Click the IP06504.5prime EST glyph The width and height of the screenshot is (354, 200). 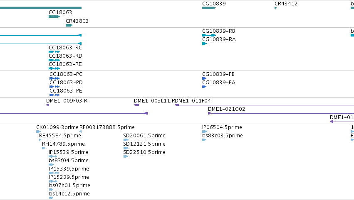point(205,132)
